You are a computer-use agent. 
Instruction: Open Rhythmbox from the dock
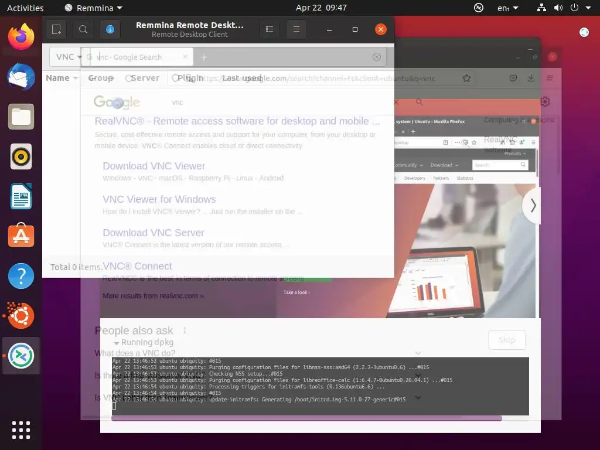[21, 156]
